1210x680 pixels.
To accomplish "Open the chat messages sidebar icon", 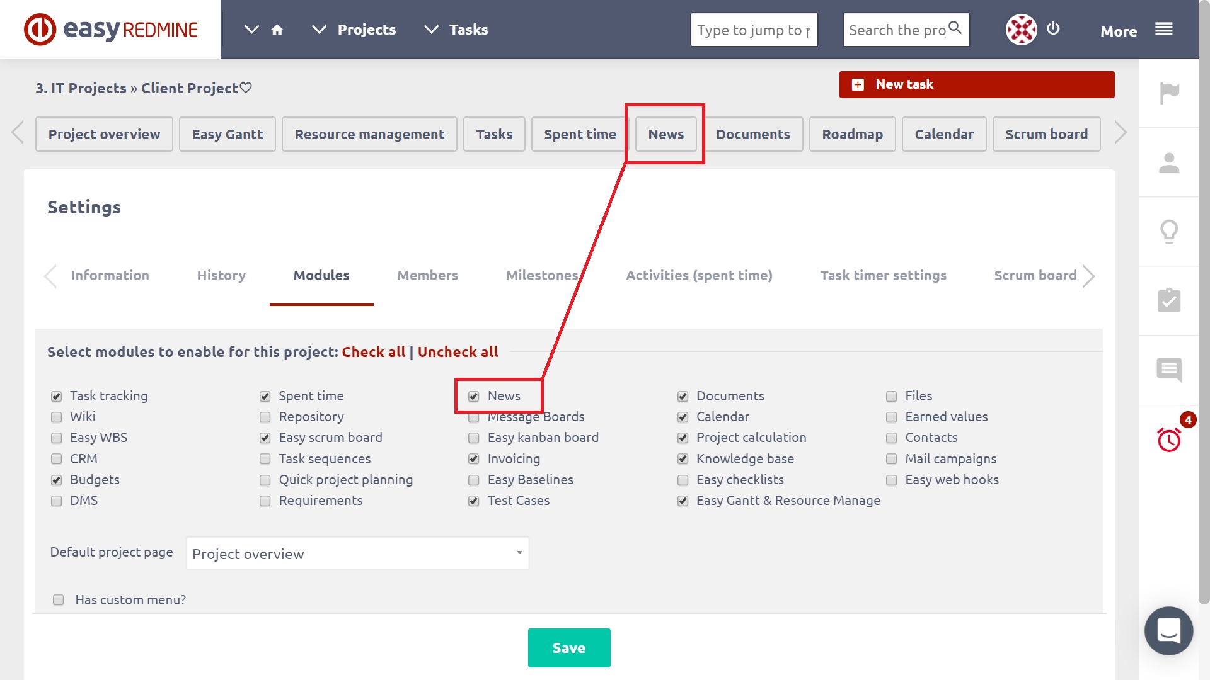I will tap(1169, 370).
